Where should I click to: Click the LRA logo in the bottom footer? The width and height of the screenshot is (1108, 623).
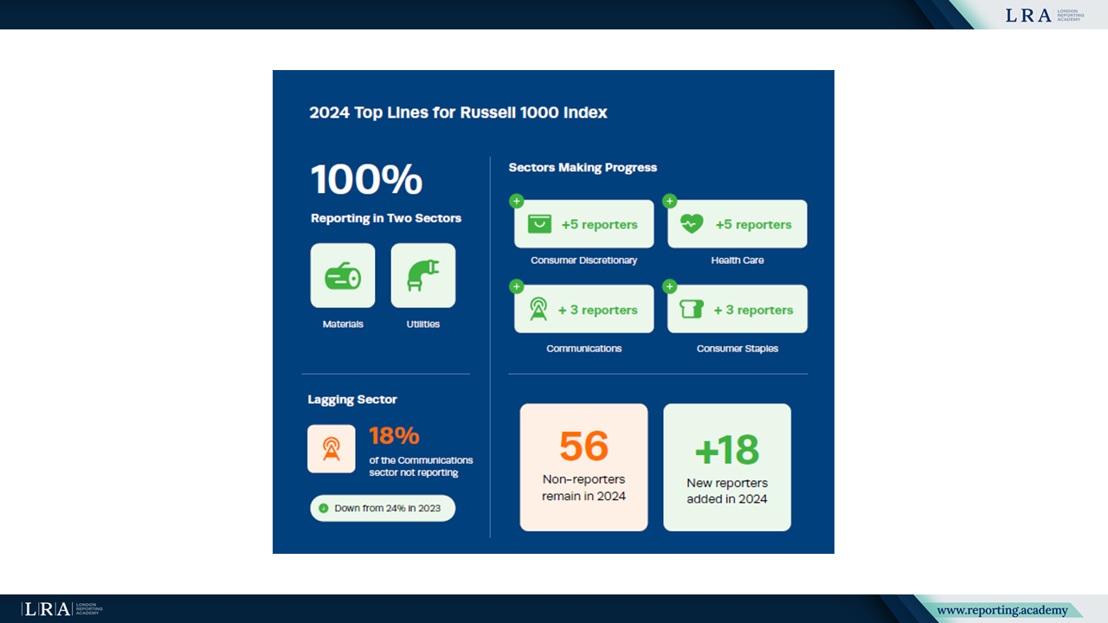coord(62,609)
